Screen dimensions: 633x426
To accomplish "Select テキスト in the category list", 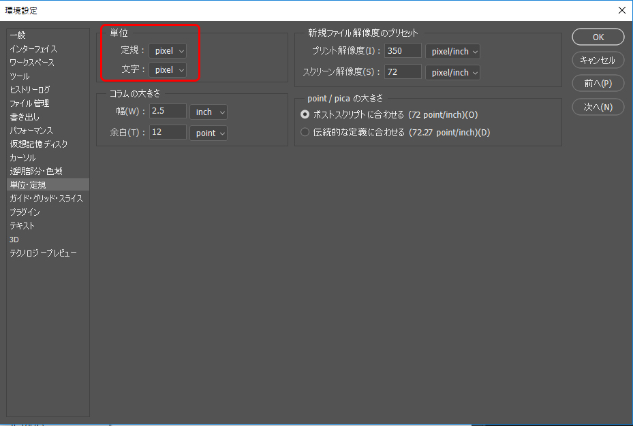I will click(48, 226).
